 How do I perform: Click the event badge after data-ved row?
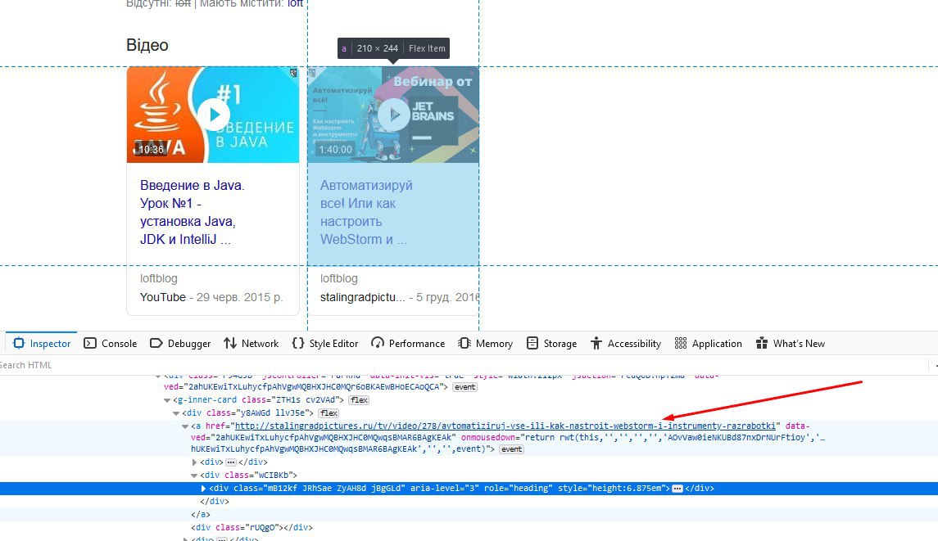click(x=464, y=387)
